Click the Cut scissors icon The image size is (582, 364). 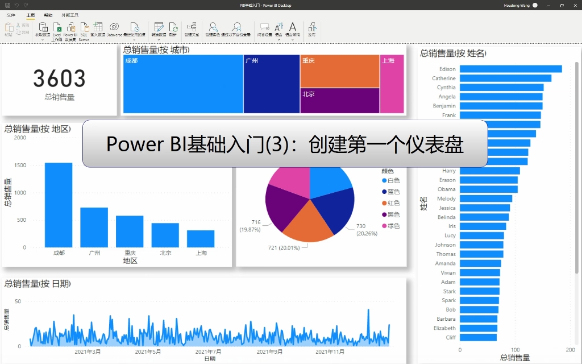tap(18, 24)
